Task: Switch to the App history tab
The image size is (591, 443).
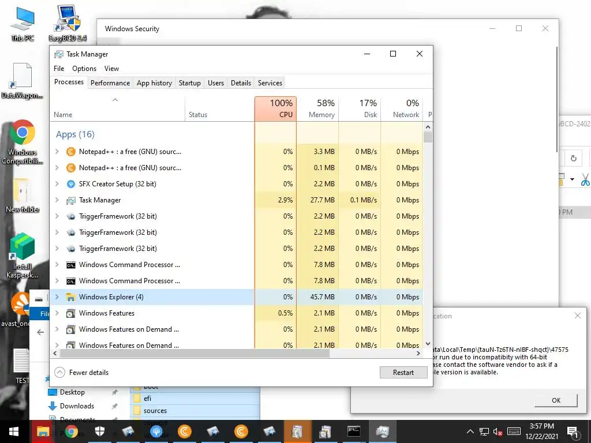Action: [x=154, y=83]
